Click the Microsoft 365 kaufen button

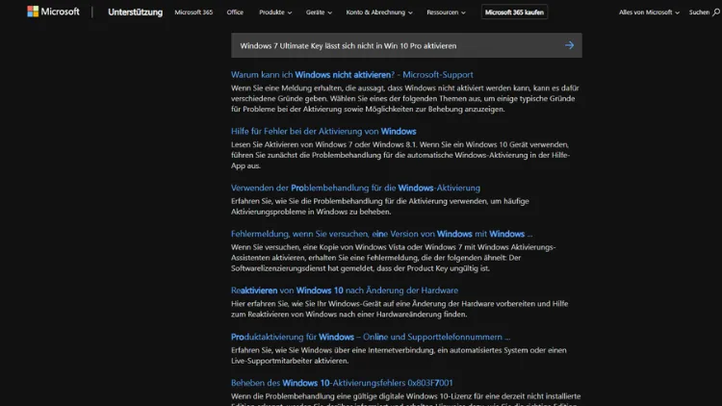514,13
